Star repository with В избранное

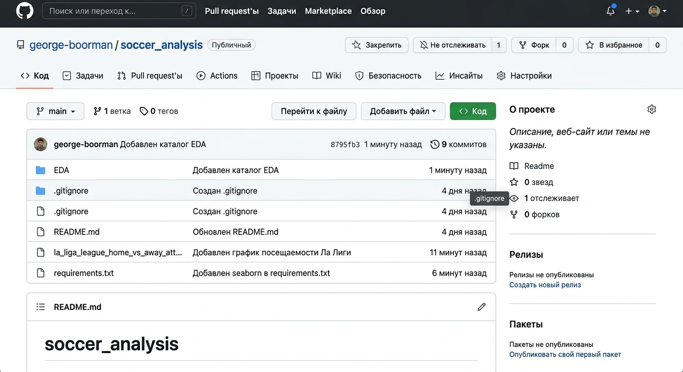click(x=614, y=45)
